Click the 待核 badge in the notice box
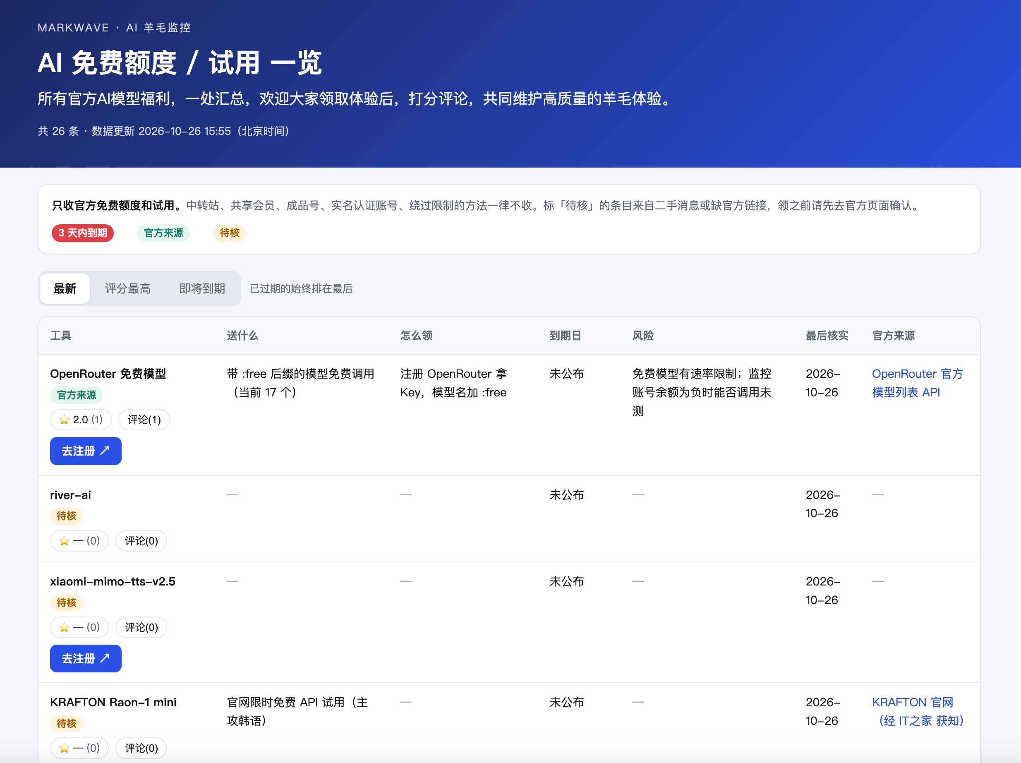The height and width of the screenshot is (763, 1021). pyautogui.click(x=230, y=233)
